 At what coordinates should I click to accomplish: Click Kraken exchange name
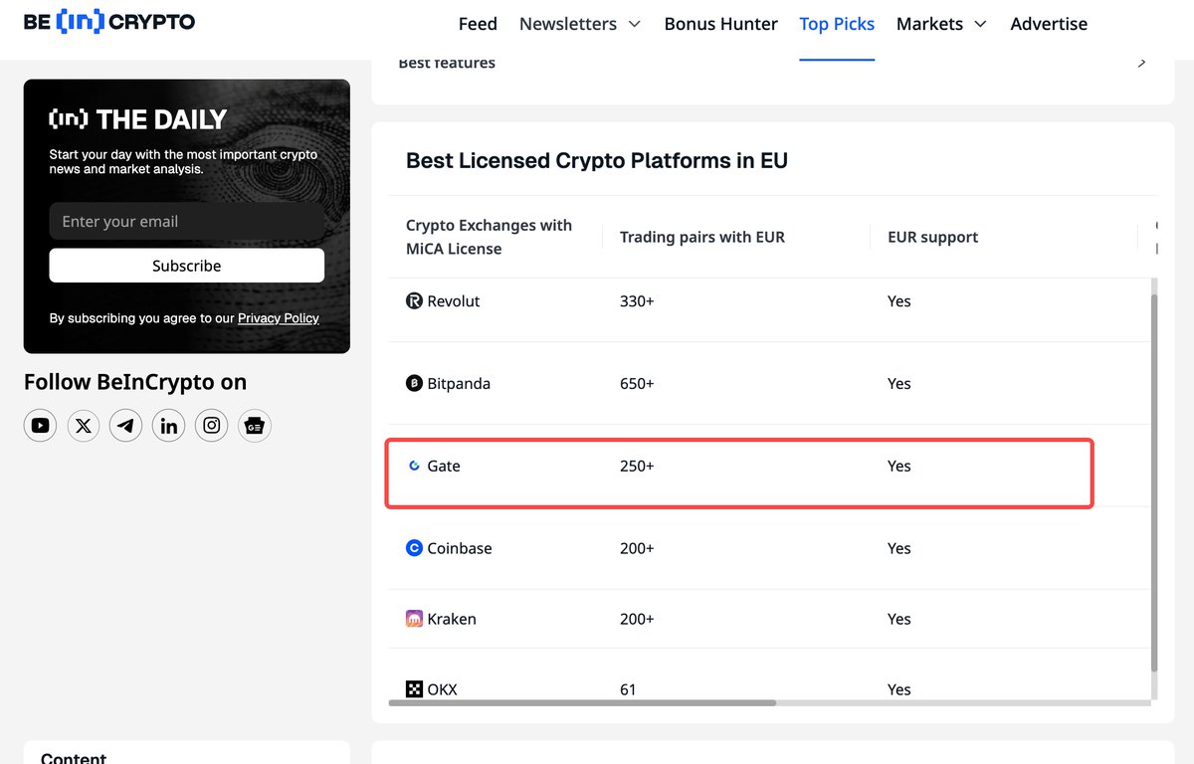pos(452,620)
